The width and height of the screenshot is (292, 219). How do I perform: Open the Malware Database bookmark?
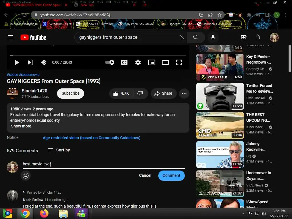(21, 24)
